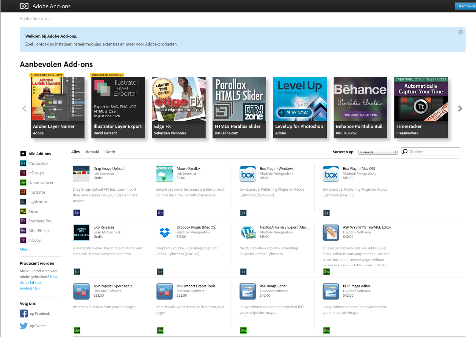The height and width of the screenshot is (337, 476).
Task: Open the Dropbox Plugin thumbnail icon
Action: pyautogui.click(x=164, y=232)
